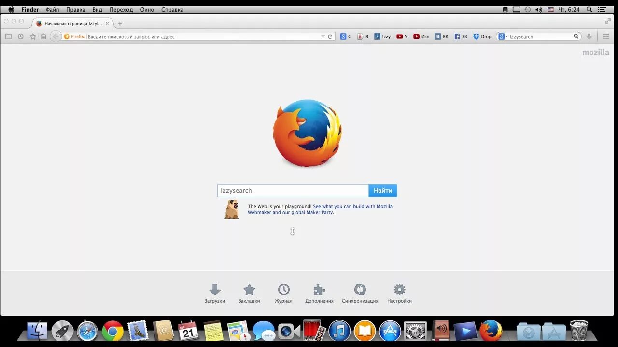This screenshot has width=618, height=347.
Task: Open the YouTube Y bookmark
Action: (402, 37)
